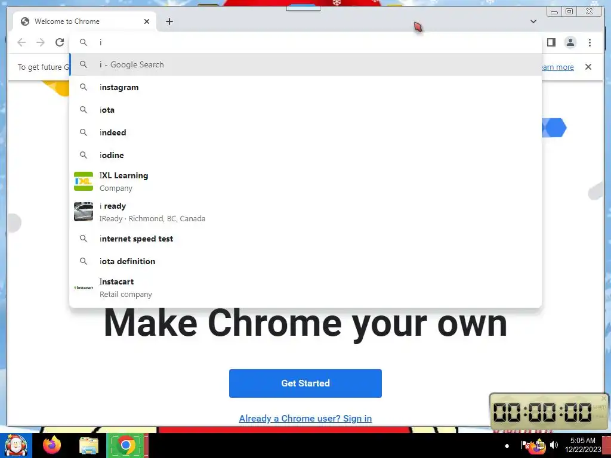611x458 pixels.
Task: Reload the current page
Action: pyautogui.click(x=60, y=42)
